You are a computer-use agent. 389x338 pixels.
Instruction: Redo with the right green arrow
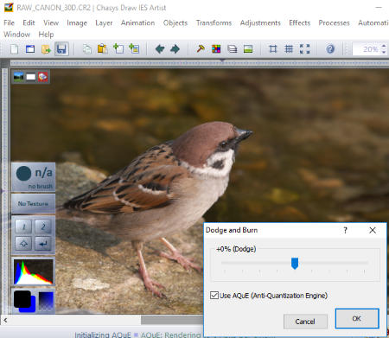click(175, 49)
